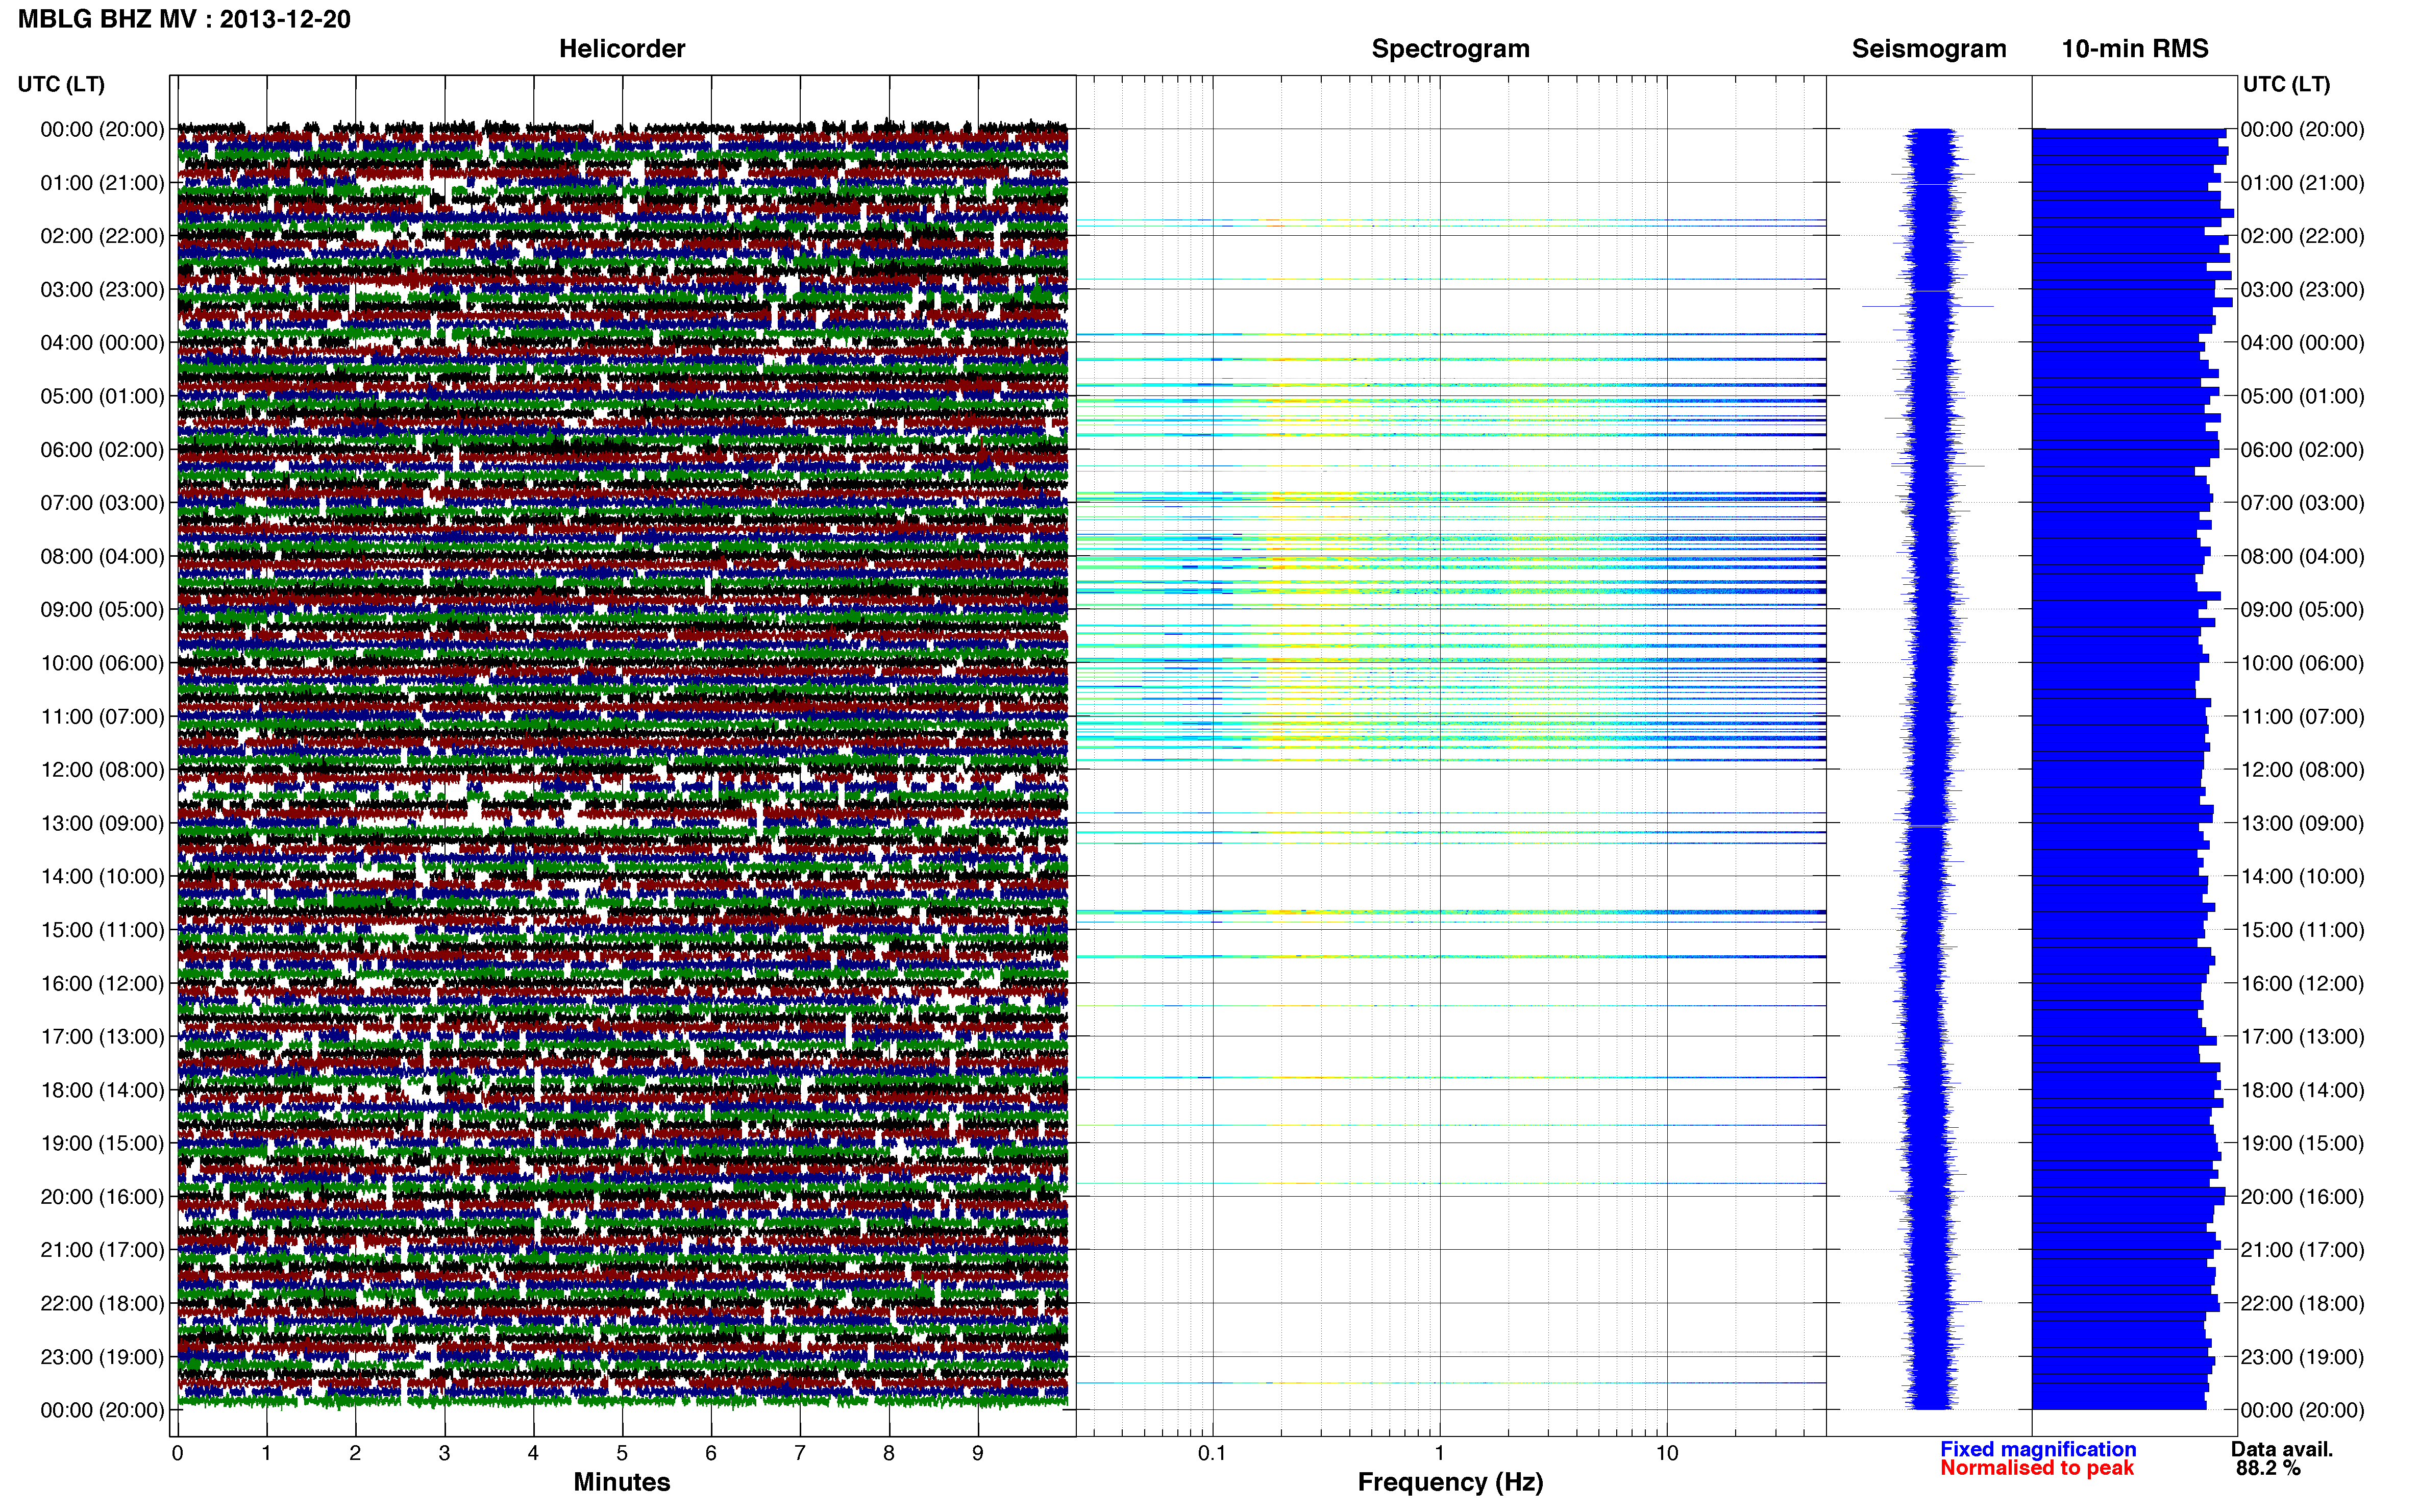
Task: Click left time label '19:00 (15:00)'
Action: pos(102,1143)
